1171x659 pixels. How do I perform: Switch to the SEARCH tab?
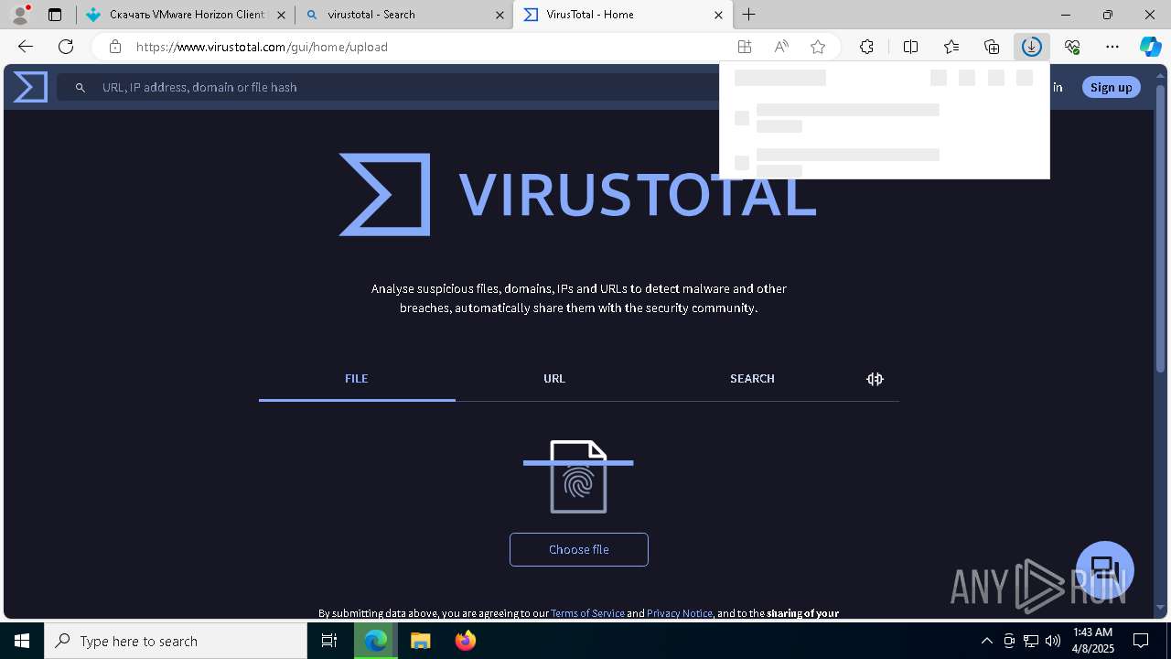pos(752,379)
